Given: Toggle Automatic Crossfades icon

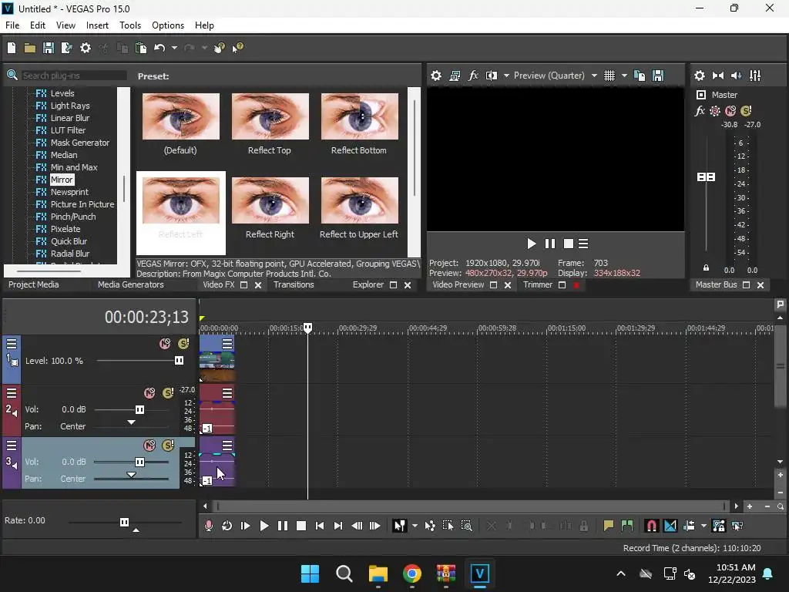Looking at the screenshot, I should (670, 526).
